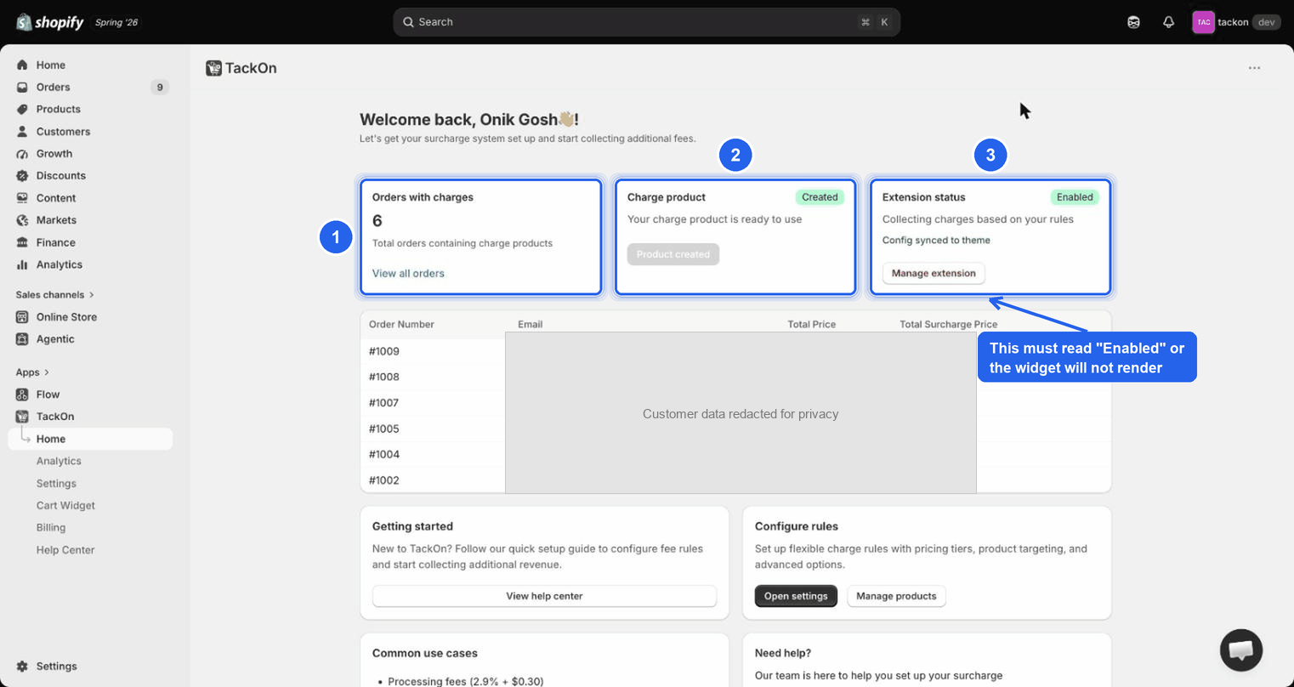1294x687 pixels.
Task: Open the notifications bell
Action: pyautogui.click(x=1168, y=22)
